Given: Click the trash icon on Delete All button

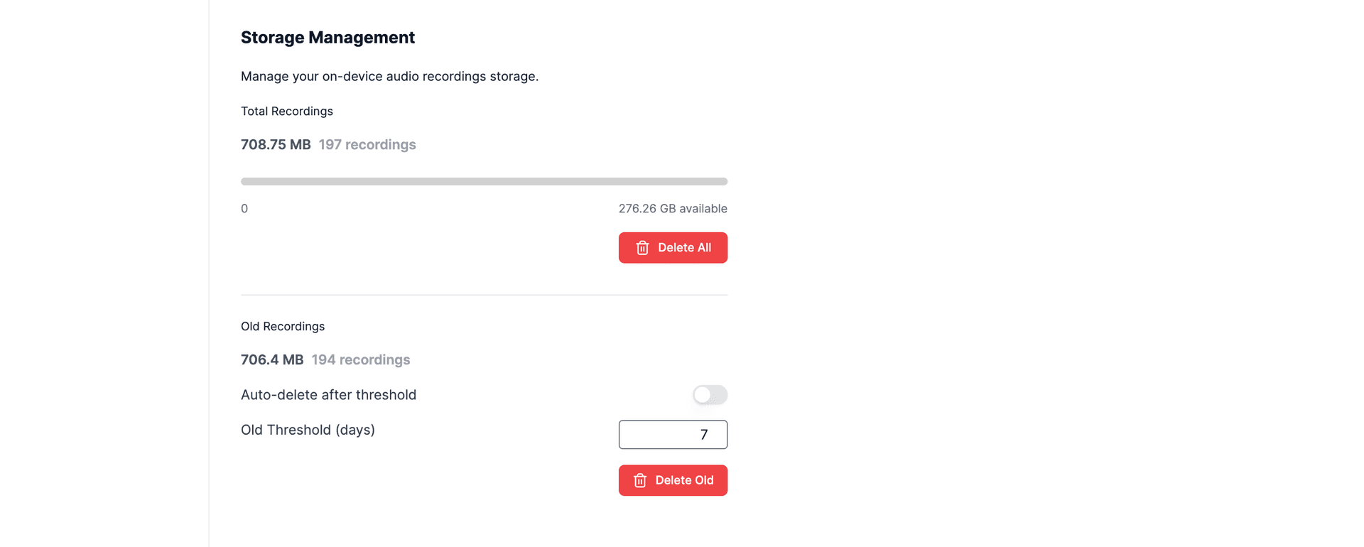Looking at the screenshot, I should 642,247.
